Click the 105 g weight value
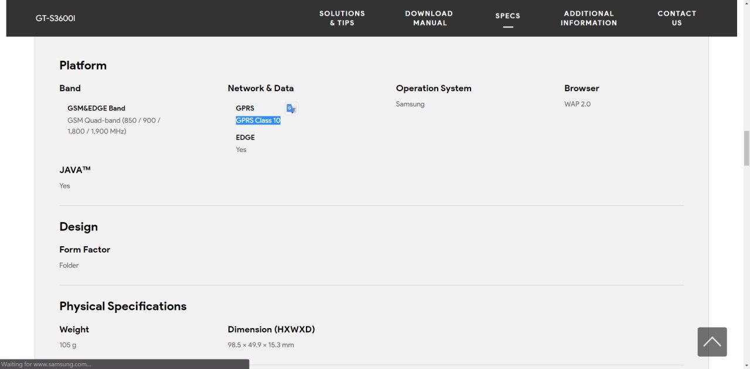This screenshot has height=369, width=750. coord(68,345)
